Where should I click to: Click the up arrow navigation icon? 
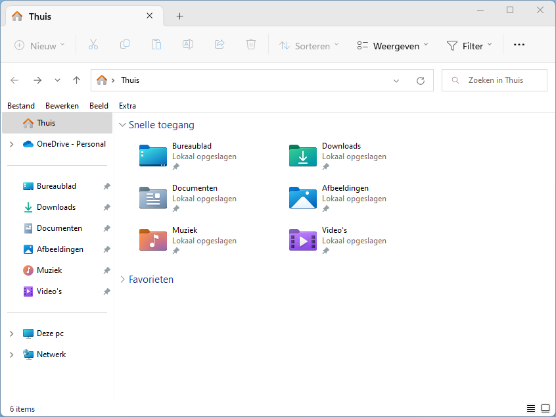76,80
